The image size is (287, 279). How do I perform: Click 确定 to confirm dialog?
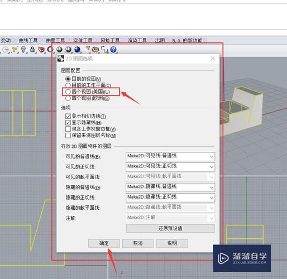104,243
